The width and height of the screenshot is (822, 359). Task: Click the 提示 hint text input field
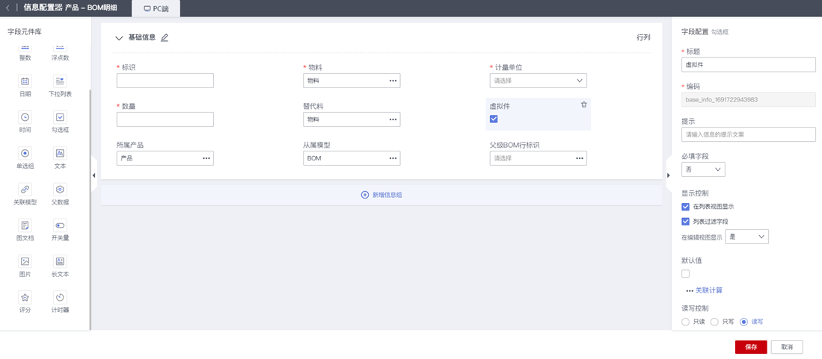point(748,134)
